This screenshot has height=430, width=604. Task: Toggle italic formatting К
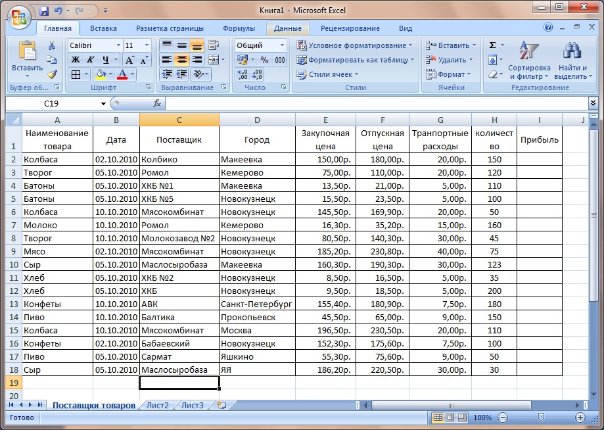pos(90,60)
